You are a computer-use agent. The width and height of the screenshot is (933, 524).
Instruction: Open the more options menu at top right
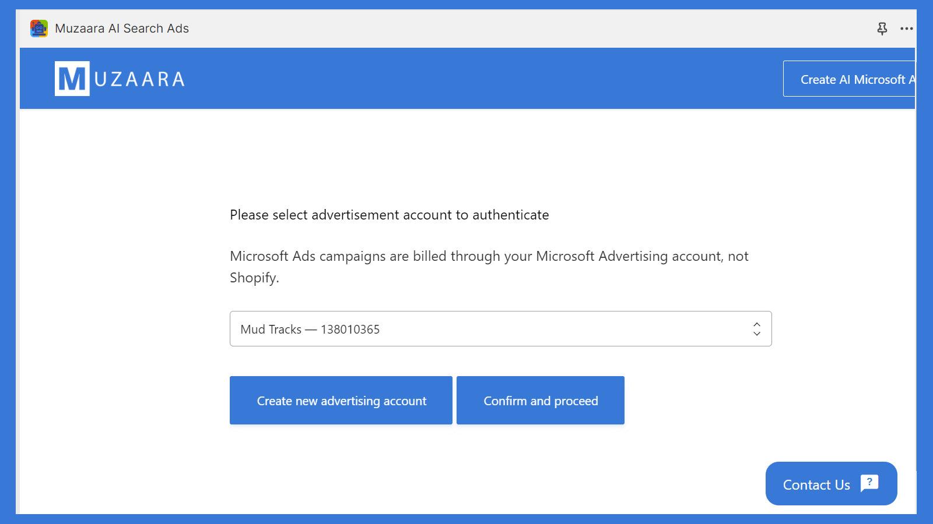coord(907,29)
